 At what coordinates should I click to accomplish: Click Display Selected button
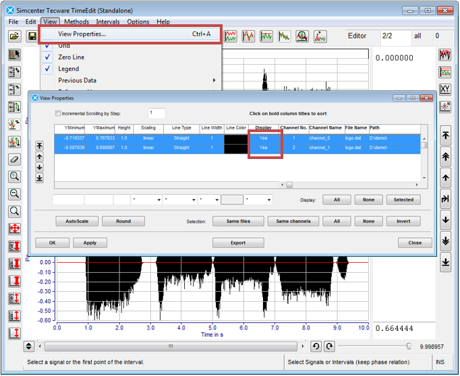(x=403, y=199)
